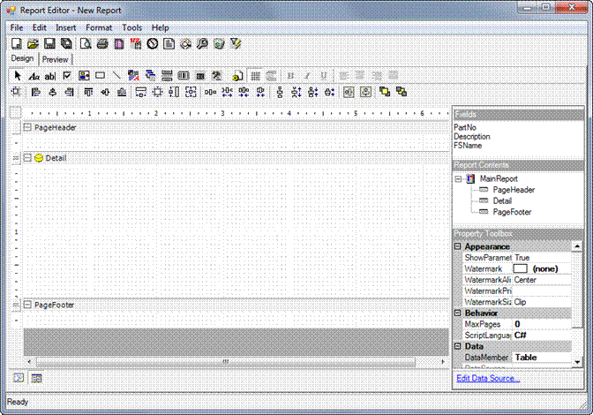593x415 pixels.
Task: Collapse the PageHeader section
Action: pyautogui.click(x=27, y=128)
